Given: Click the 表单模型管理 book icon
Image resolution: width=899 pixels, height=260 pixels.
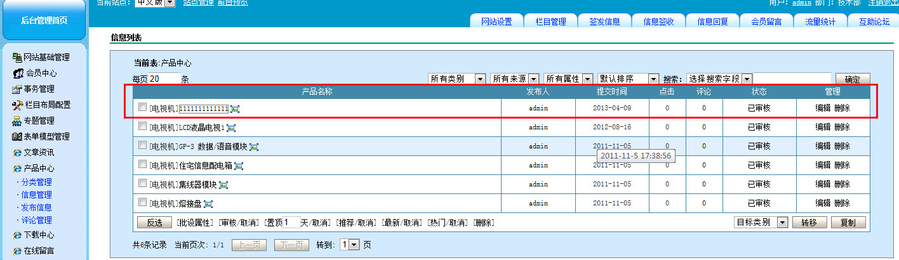Looking at the screenshot, I should 17,136.
